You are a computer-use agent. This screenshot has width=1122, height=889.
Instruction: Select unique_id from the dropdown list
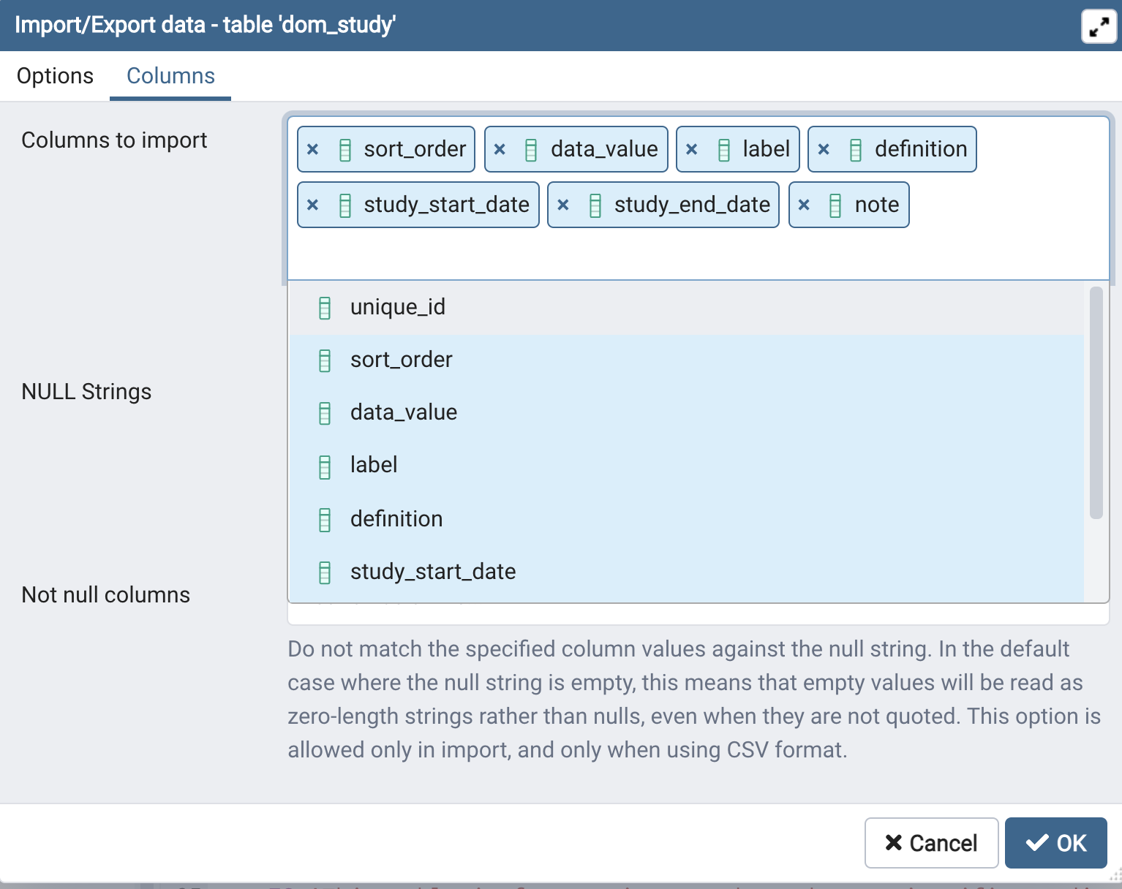click(398, 307)
